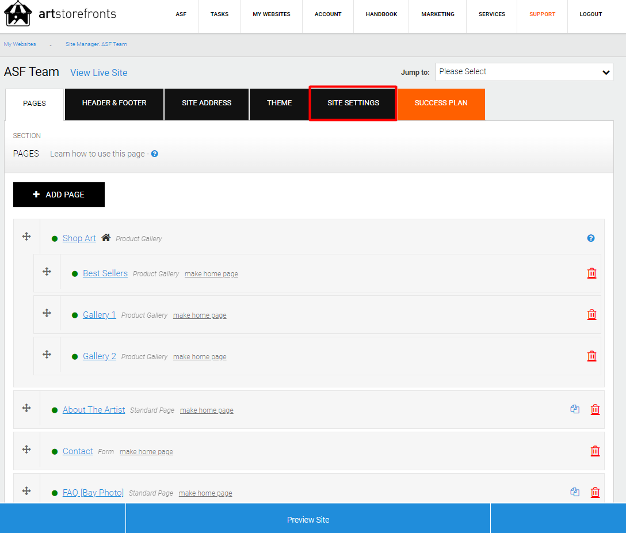The width and height of the screenshot is (626, 533).
Task: Switch to the Pages tab
Action: pos(35,104)
